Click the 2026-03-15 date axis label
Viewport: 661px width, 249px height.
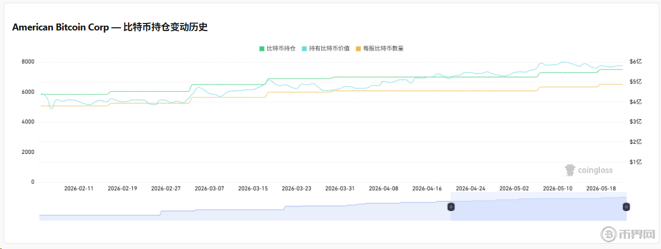point(253,189)
